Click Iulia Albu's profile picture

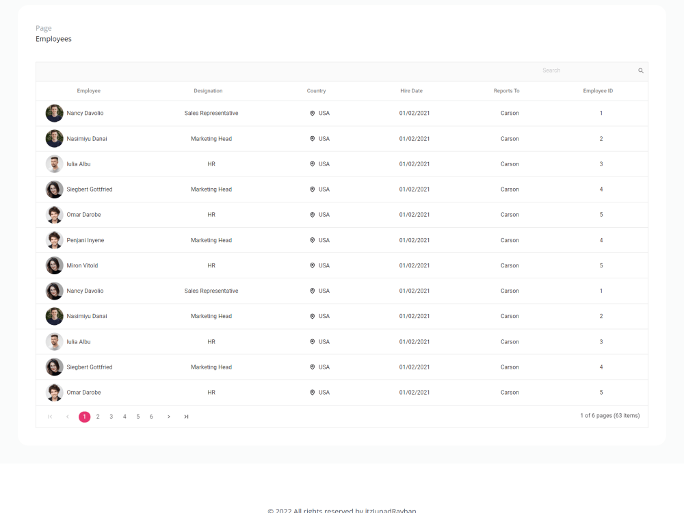tap(54, 163)
